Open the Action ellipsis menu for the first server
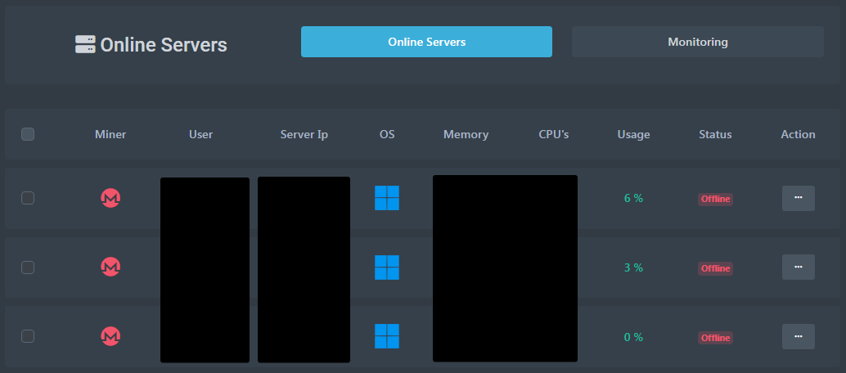 pos(798,198)
